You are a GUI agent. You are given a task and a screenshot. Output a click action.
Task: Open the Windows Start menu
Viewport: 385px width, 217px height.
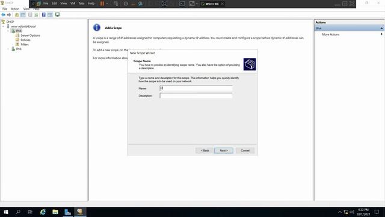coord(6,212)
